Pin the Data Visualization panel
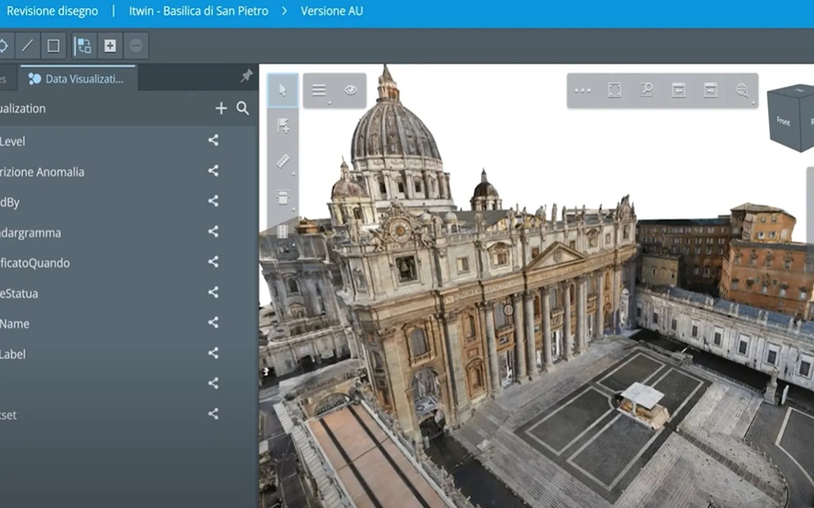Screen dimensions: 814x508 pyautogui.click(x=247, y=77)
